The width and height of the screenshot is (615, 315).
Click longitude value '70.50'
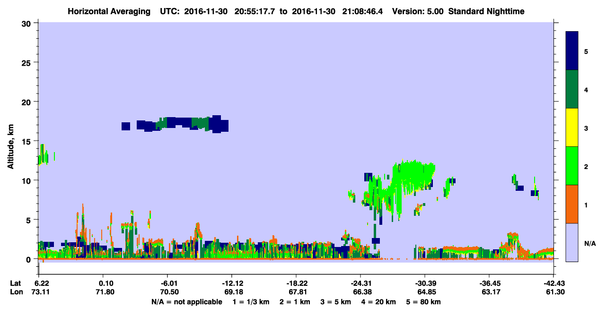(x=170, y=292)
